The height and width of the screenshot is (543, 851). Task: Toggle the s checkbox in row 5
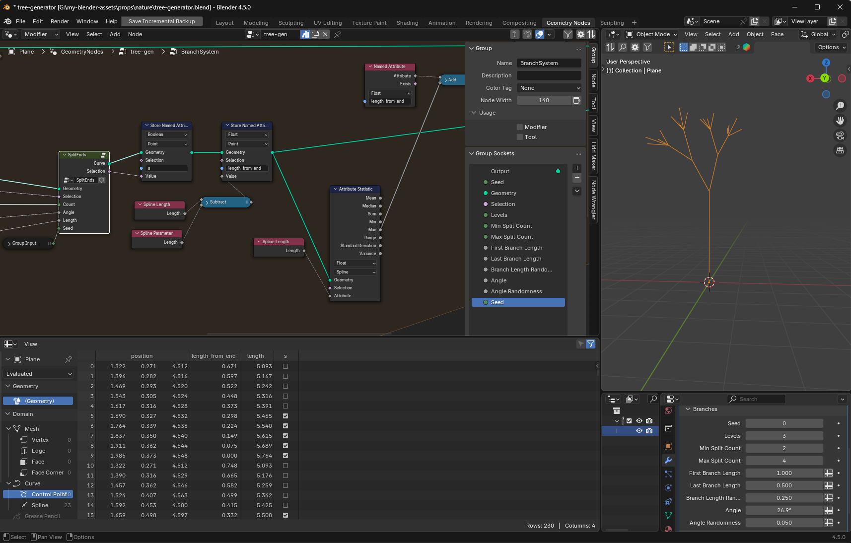[x=285, y=416]
